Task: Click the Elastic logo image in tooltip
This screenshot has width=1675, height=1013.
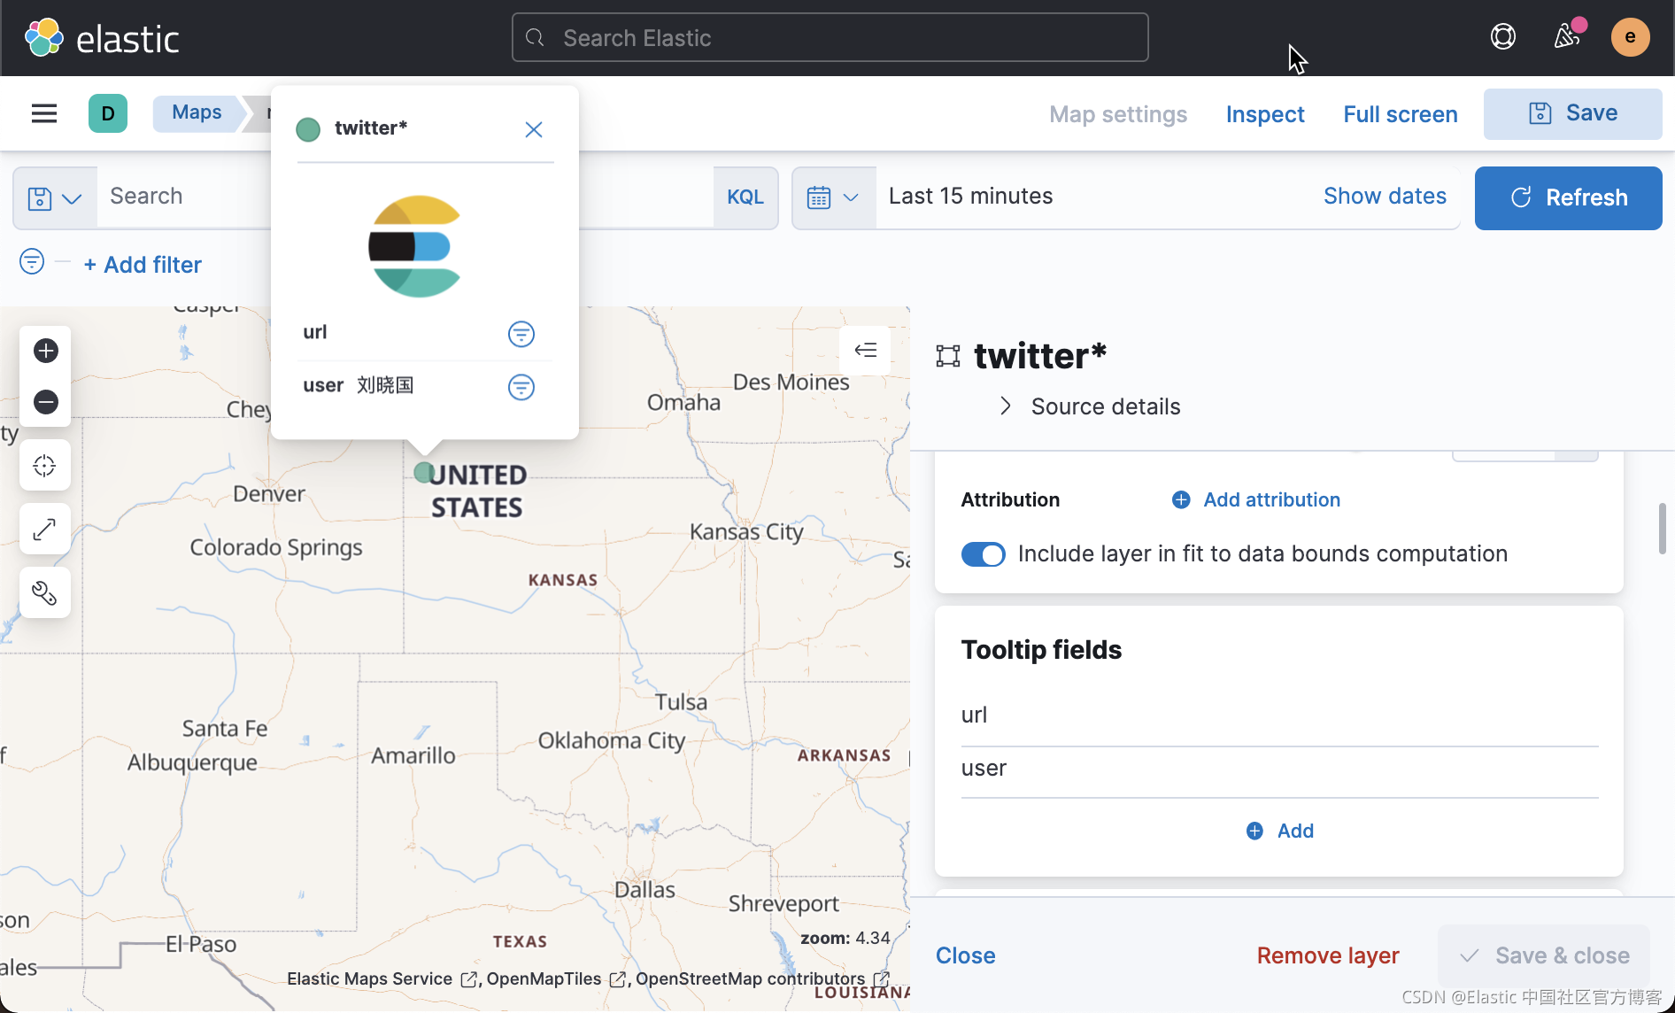Action: (x=415, y=246)
